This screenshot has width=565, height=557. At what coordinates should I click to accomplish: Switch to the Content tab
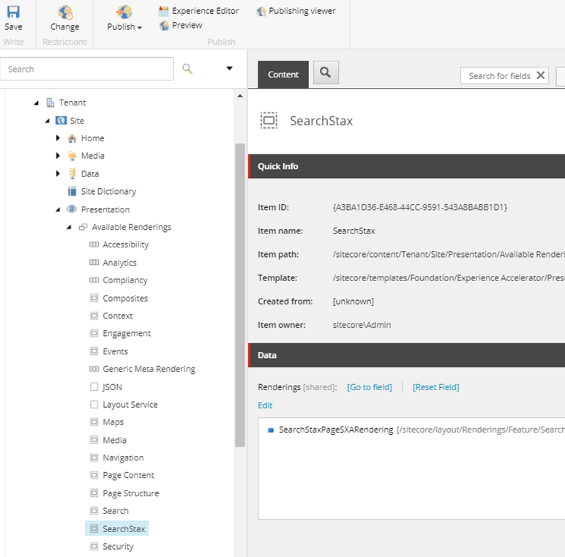click(x=283, y=75)
